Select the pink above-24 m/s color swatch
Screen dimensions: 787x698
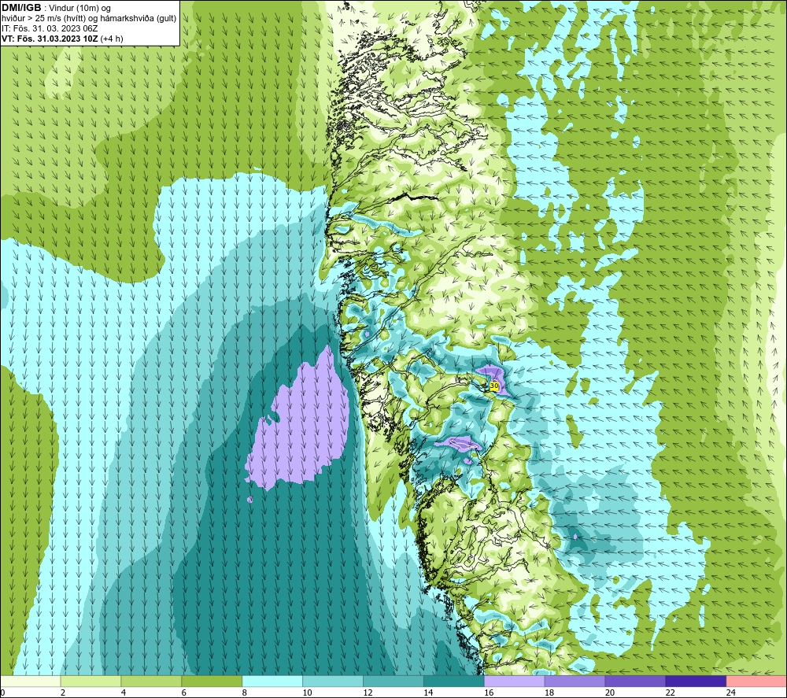[756, 681]
